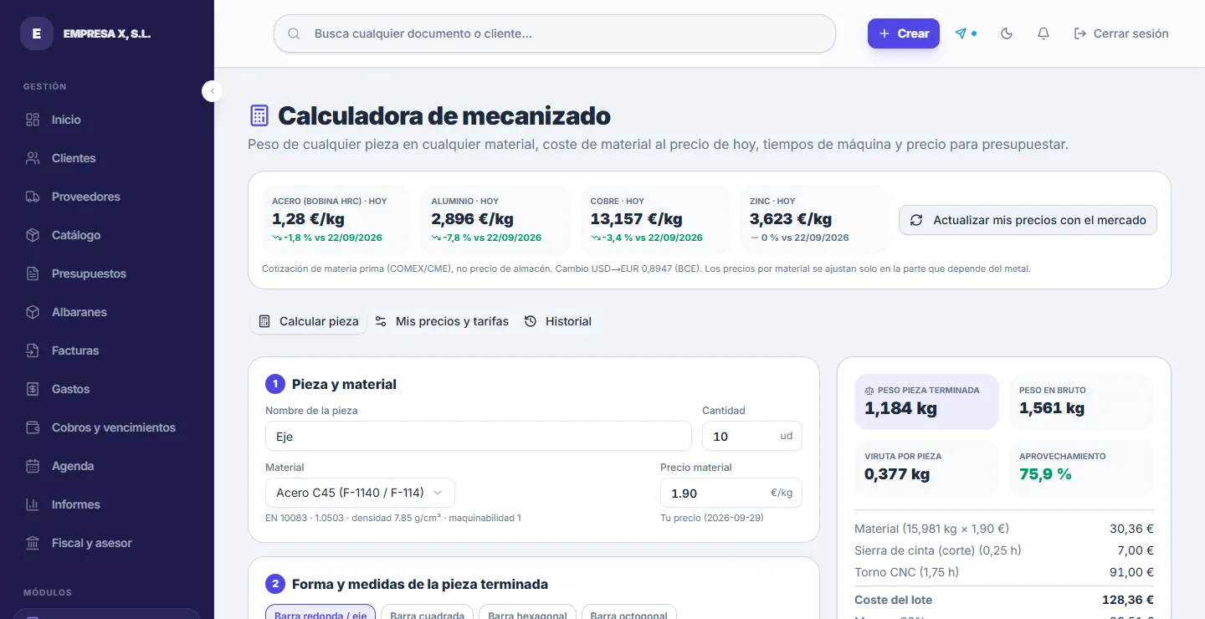Click the Facturas icon in sidebar

[x=33, y=350]
